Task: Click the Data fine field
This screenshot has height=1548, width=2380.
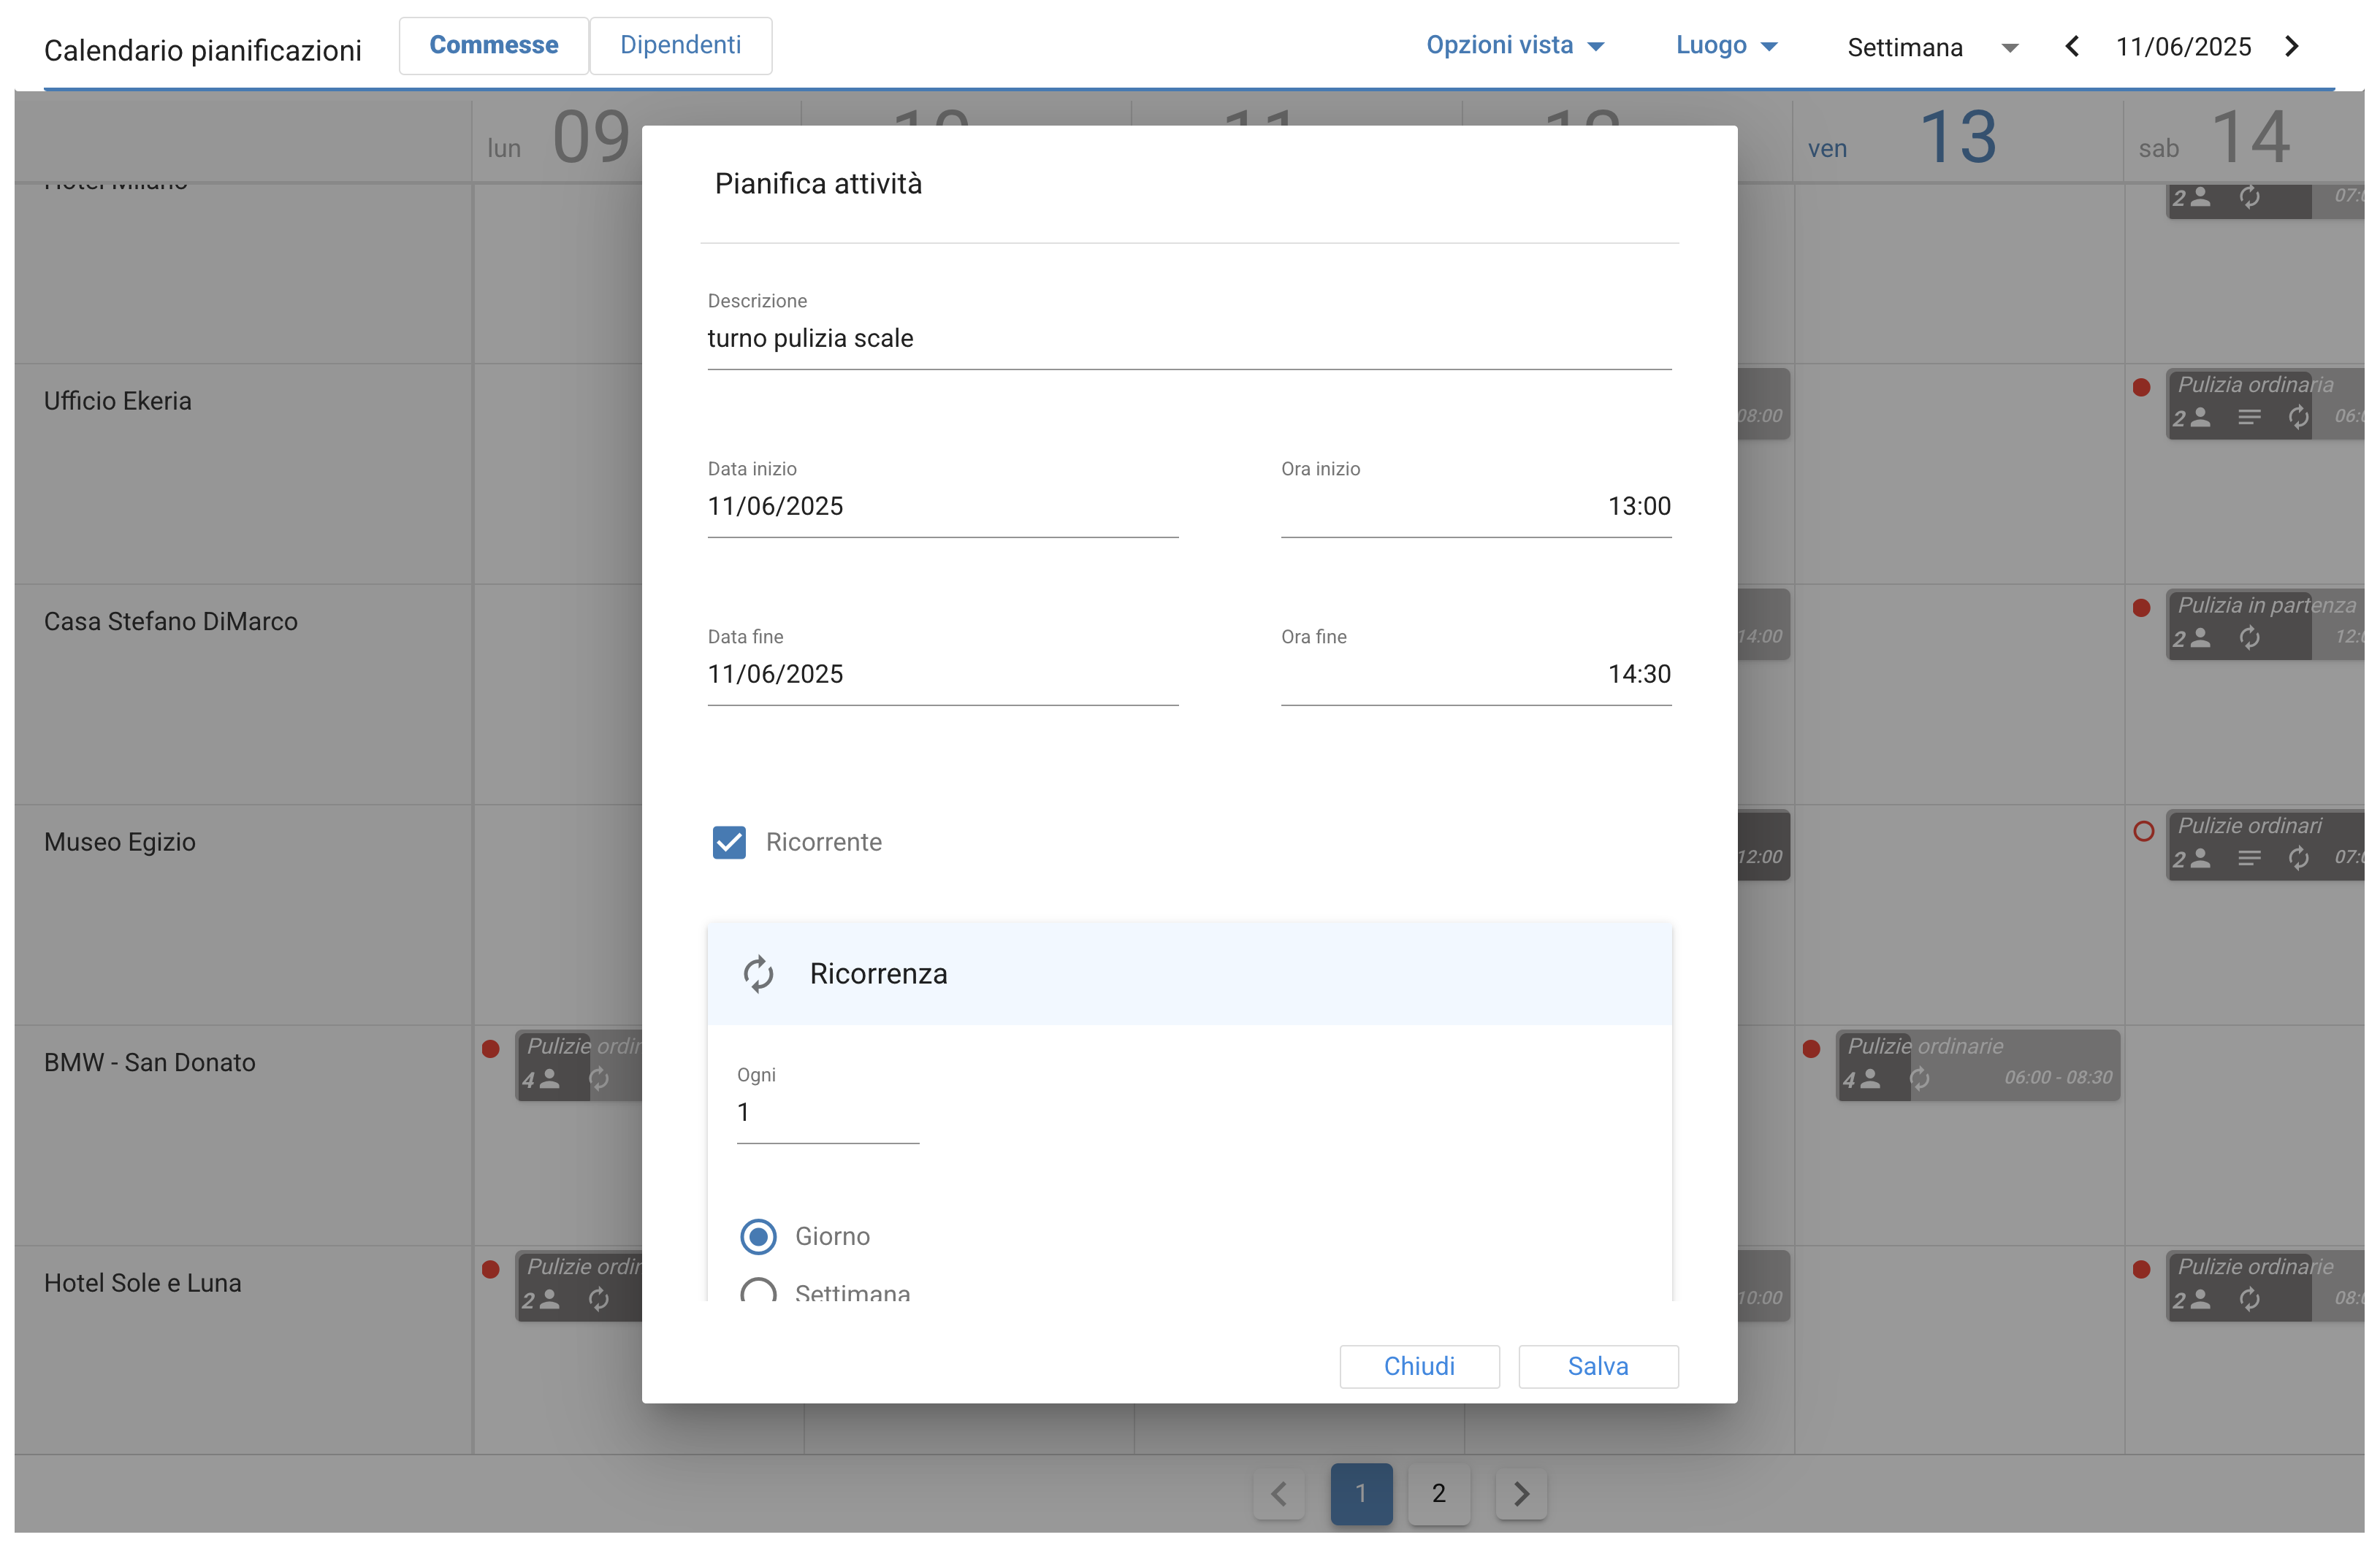Action: tap(943, 673)
